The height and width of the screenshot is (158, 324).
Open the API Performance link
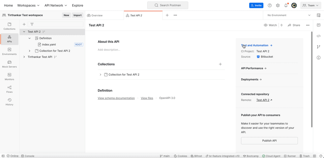pos(254,68)
